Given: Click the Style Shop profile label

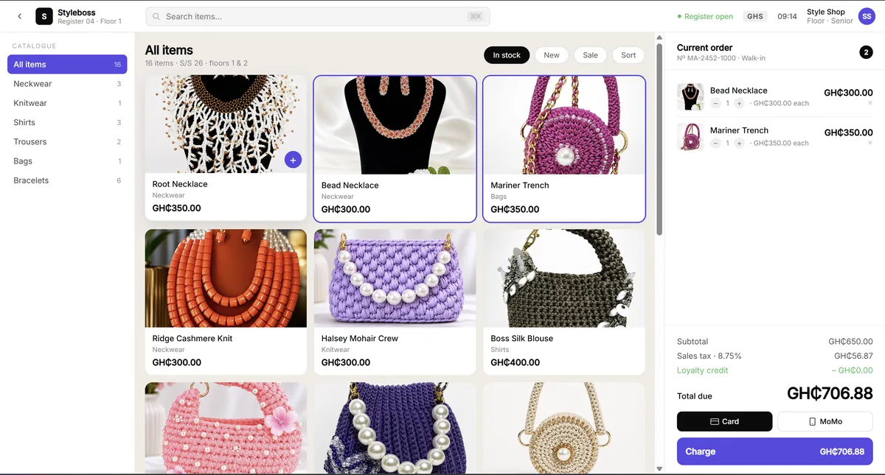Looking at the screenshot, I should pos(830,16).
